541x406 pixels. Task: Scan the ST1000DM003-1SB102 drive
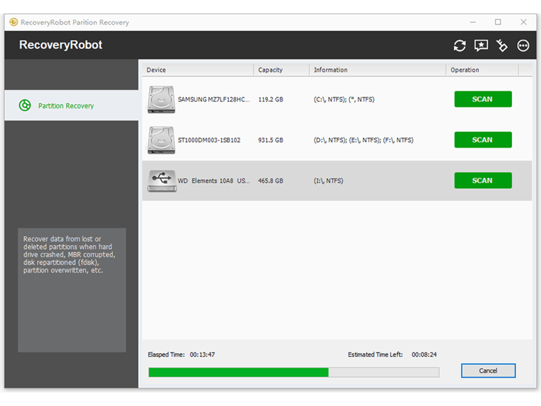(x=483, y=140)
